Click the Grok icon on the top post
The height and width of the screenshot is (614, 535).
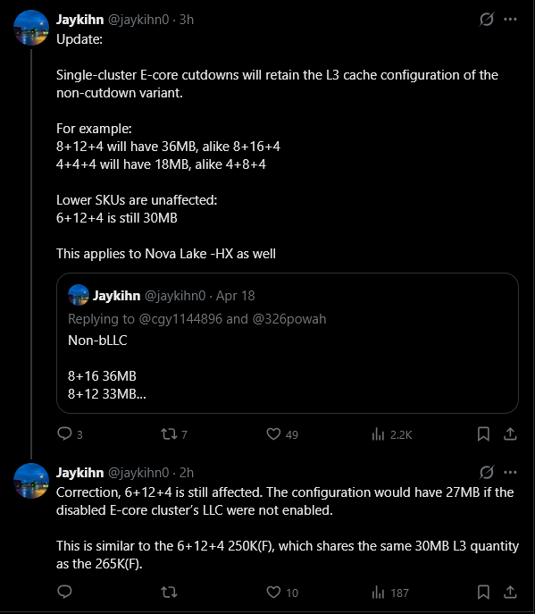(487, 19)
